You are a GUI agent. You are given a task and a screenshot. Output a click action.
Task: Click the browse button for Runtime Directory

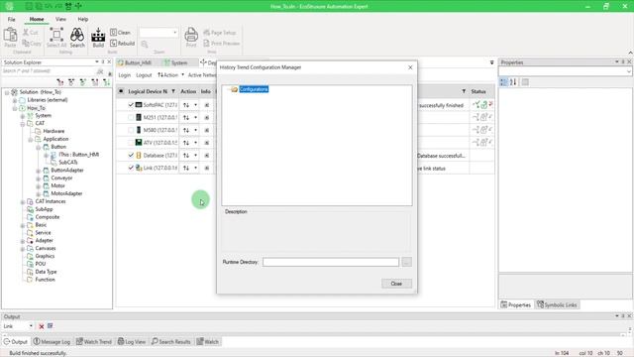407,262
